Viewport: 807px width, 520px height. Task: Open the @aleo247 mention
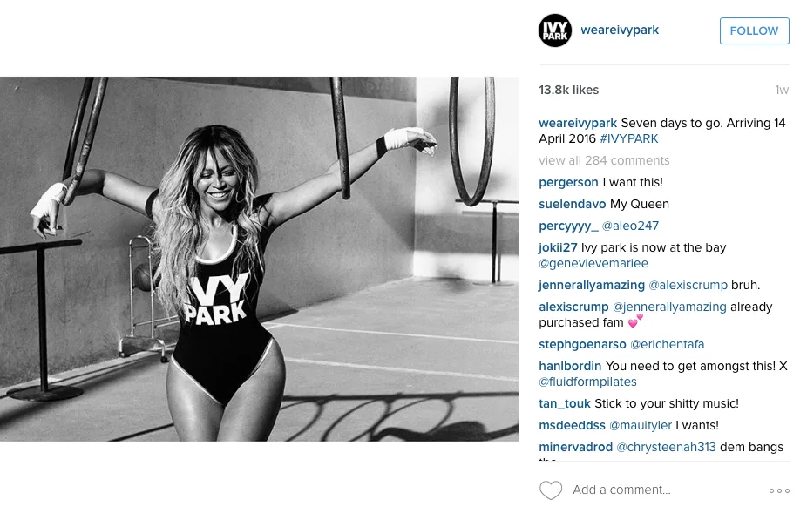click(630, 226)
